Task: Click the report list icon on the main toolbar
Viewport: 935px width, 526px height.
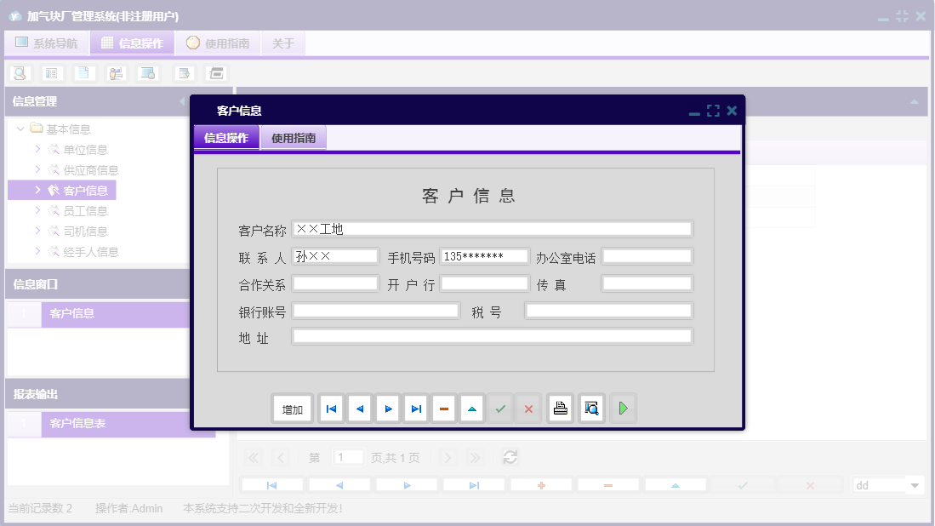Action: pyautogui.click(x=52, y=72)
